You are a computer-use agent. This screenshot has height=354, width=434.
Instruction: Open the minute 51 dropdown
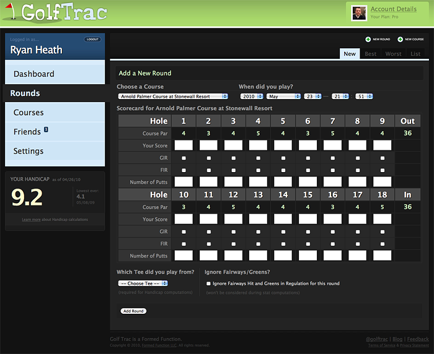pos(365,96)
